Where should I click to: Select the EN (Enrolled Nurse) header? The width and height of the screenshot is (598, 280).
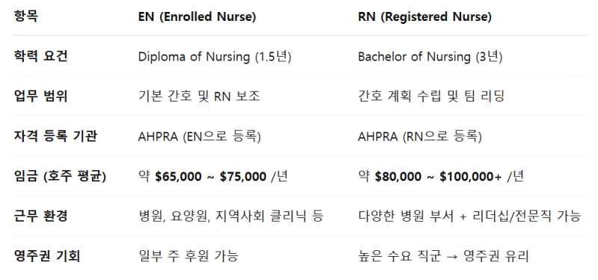pos(197,17)
